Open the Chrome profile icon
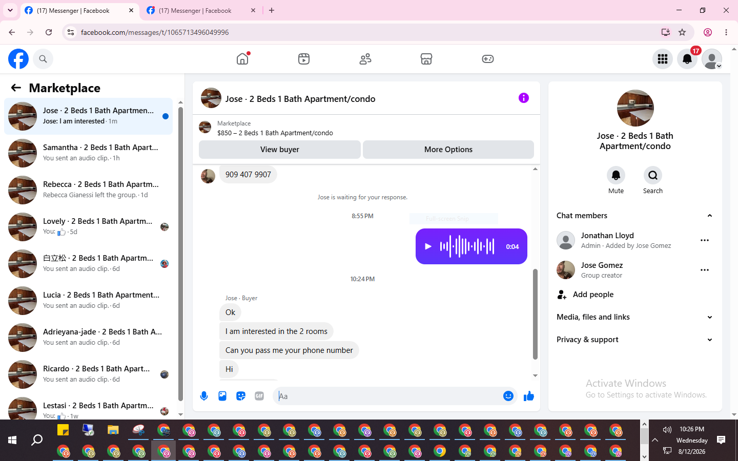Image resolution: width=738 pixels, height=461 pixels. [708, 32]
